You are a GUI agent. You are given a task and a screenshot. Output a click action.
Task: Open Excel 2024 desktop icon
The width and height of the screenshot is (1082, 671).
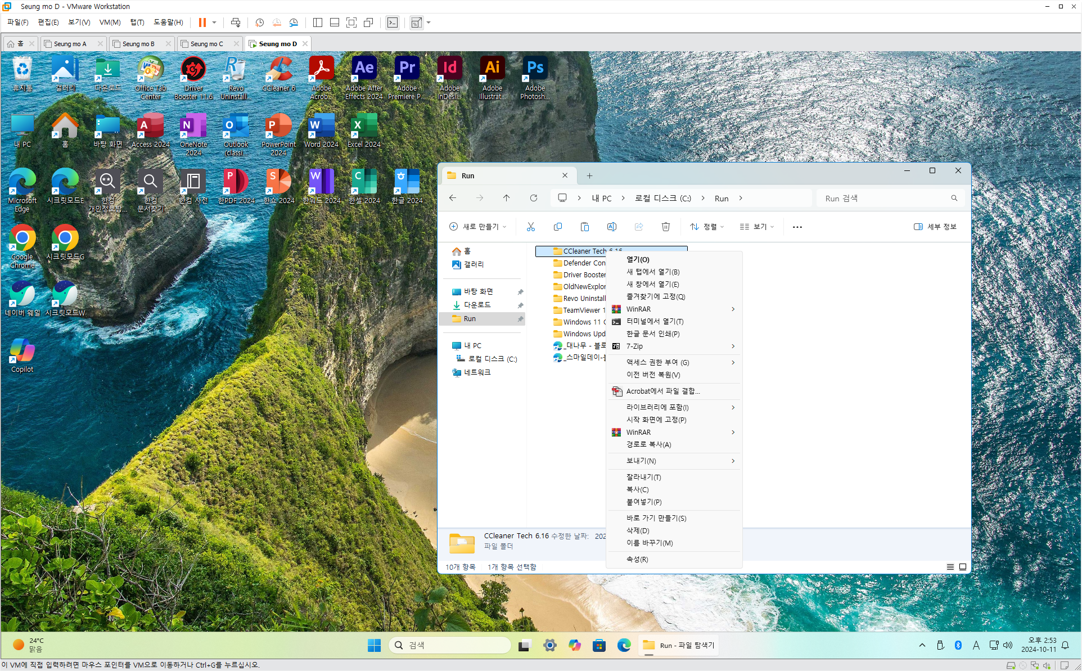[x=364, y=130]
